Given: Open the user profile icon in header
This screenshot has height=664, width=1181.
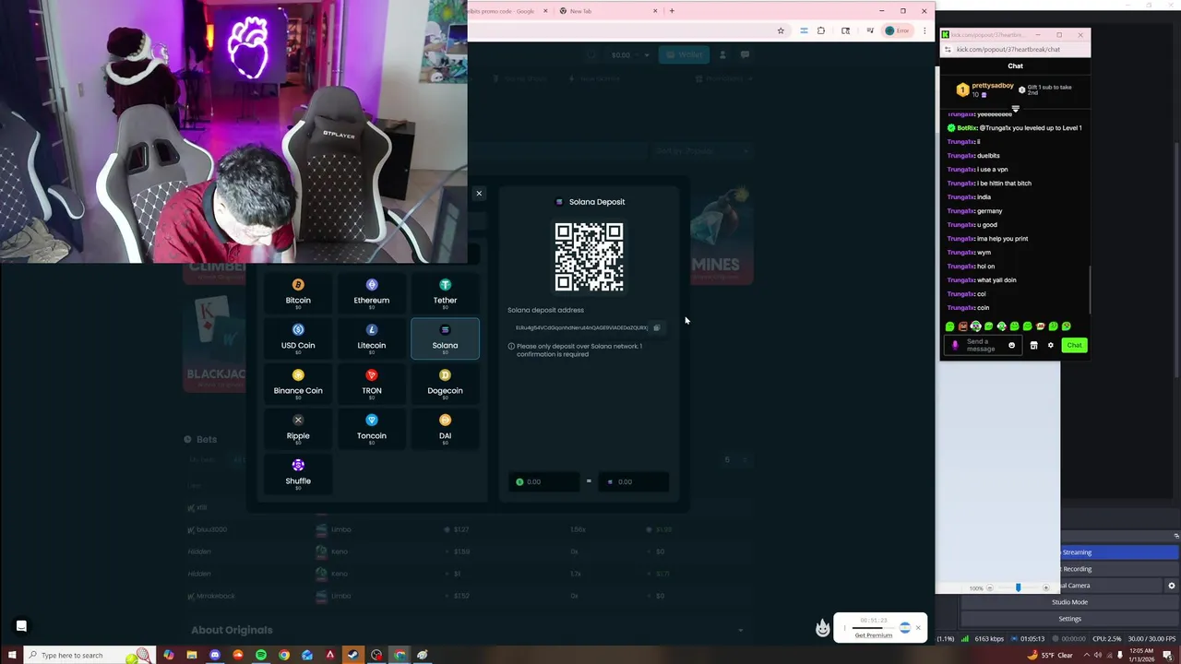Looking at the screenshot, I should 722,54.
